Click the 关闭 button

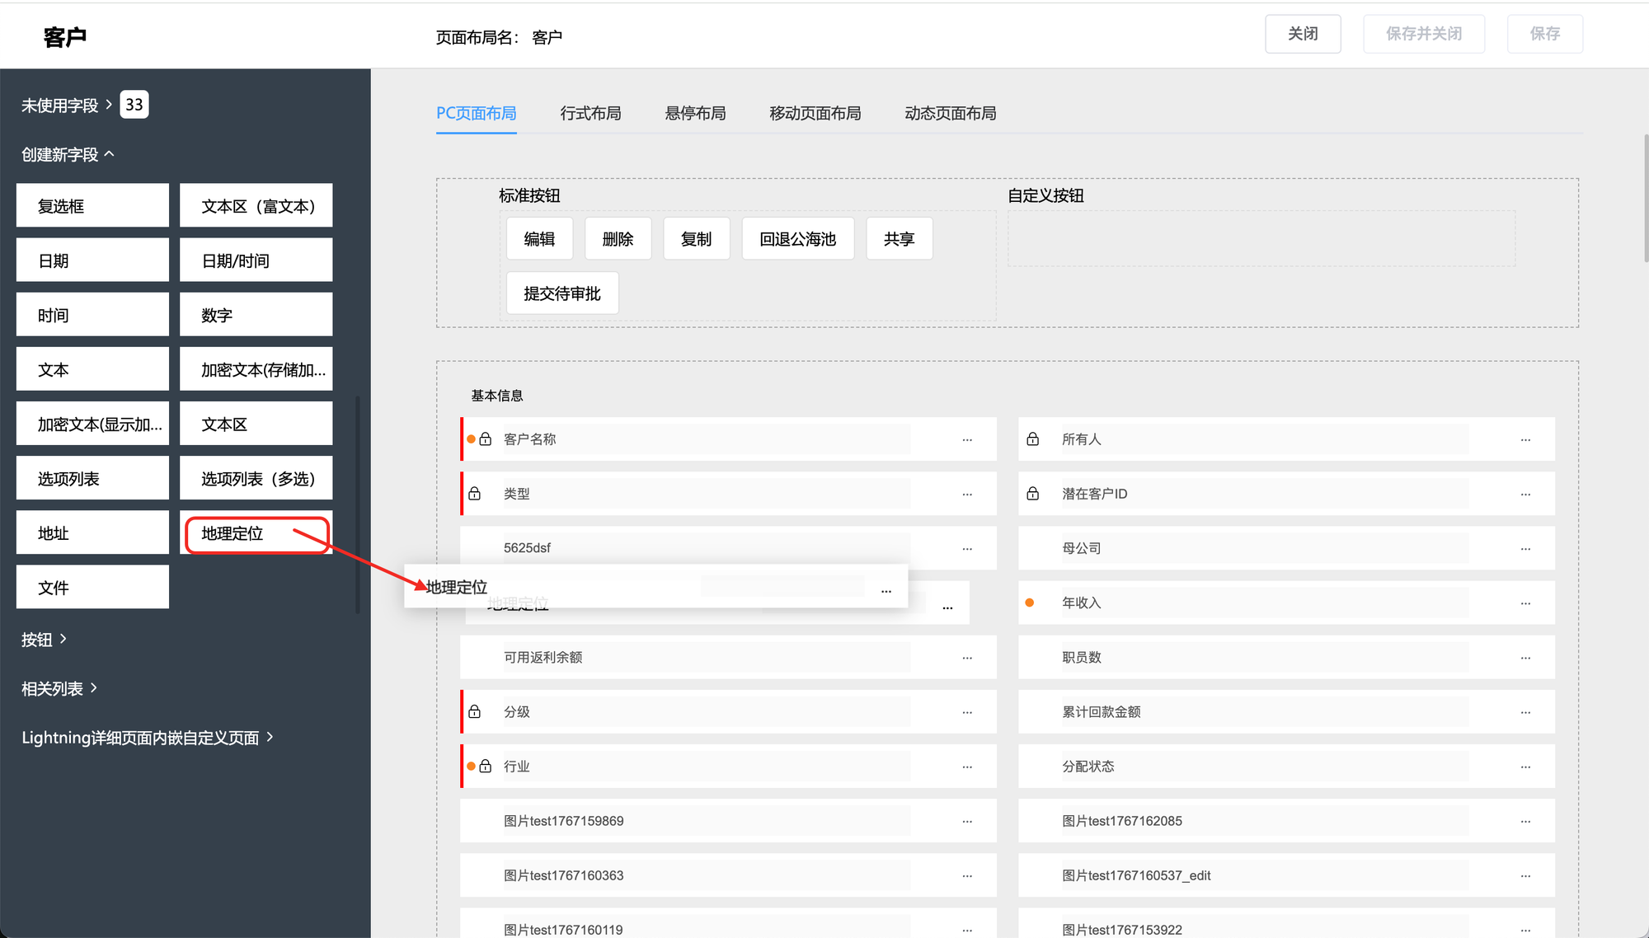pos(1303,34)
